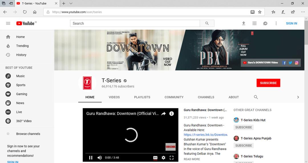Open the t-series.lnk.to/Downtown link
308x163 pixels.
point(205,135)
